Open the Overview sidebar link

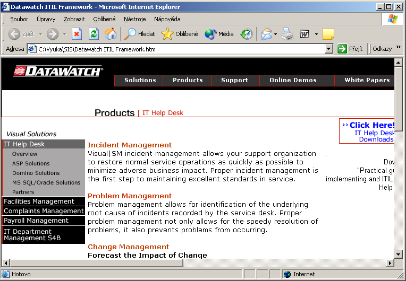pos(24,154)
